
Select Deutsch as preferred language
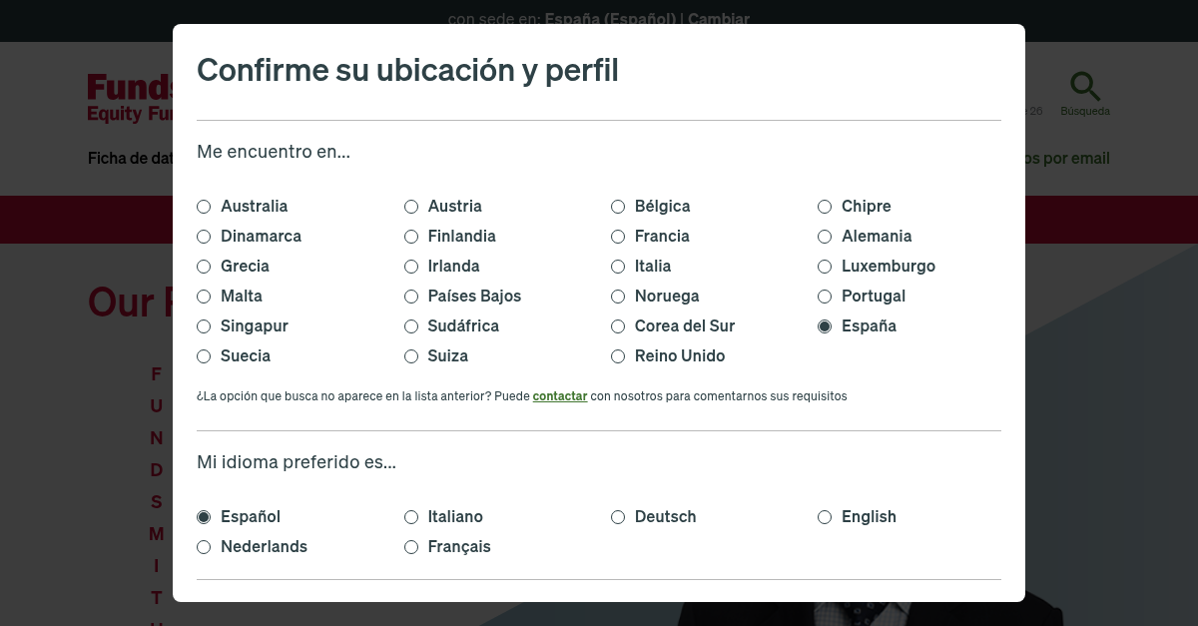(618, 517)
